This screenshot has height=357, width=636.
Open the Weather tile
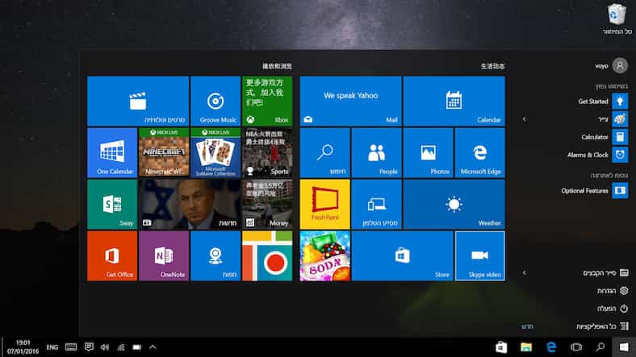click(x=454, y=204)
